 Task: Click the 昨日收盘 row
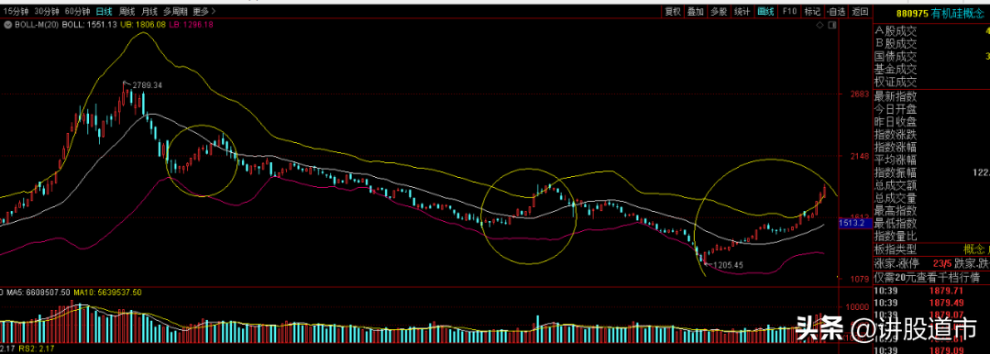(x=931, y=122)
